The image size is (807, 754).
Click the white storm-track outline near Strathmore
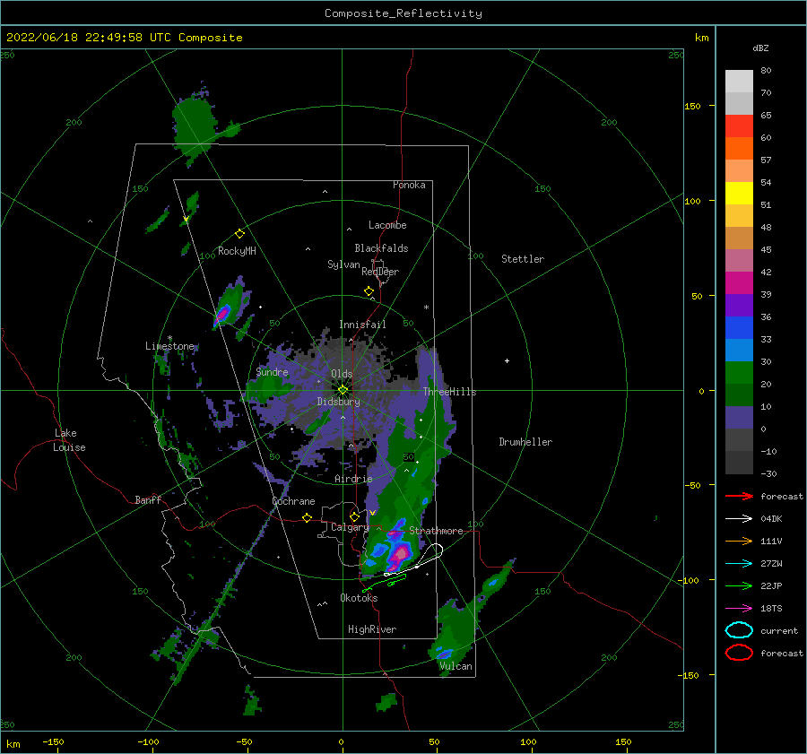[415, 561]
